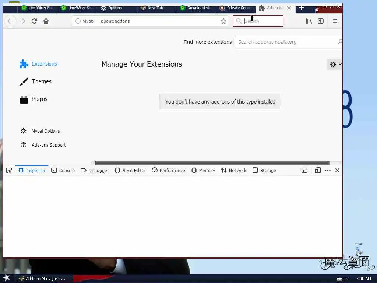The height and width of the screenshot is (283, 377).
Task: Open the tools gear dropdown for all add-ons
Action: coord(335,64)
